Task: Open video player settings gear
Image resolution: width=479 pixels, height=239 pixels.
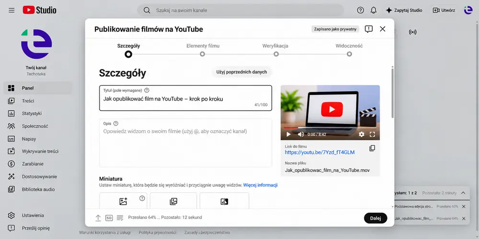Action: coord(361,134)
